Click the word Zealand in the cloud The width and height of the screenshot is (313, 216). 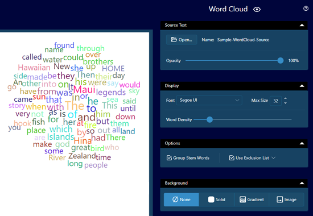point(82,156)
